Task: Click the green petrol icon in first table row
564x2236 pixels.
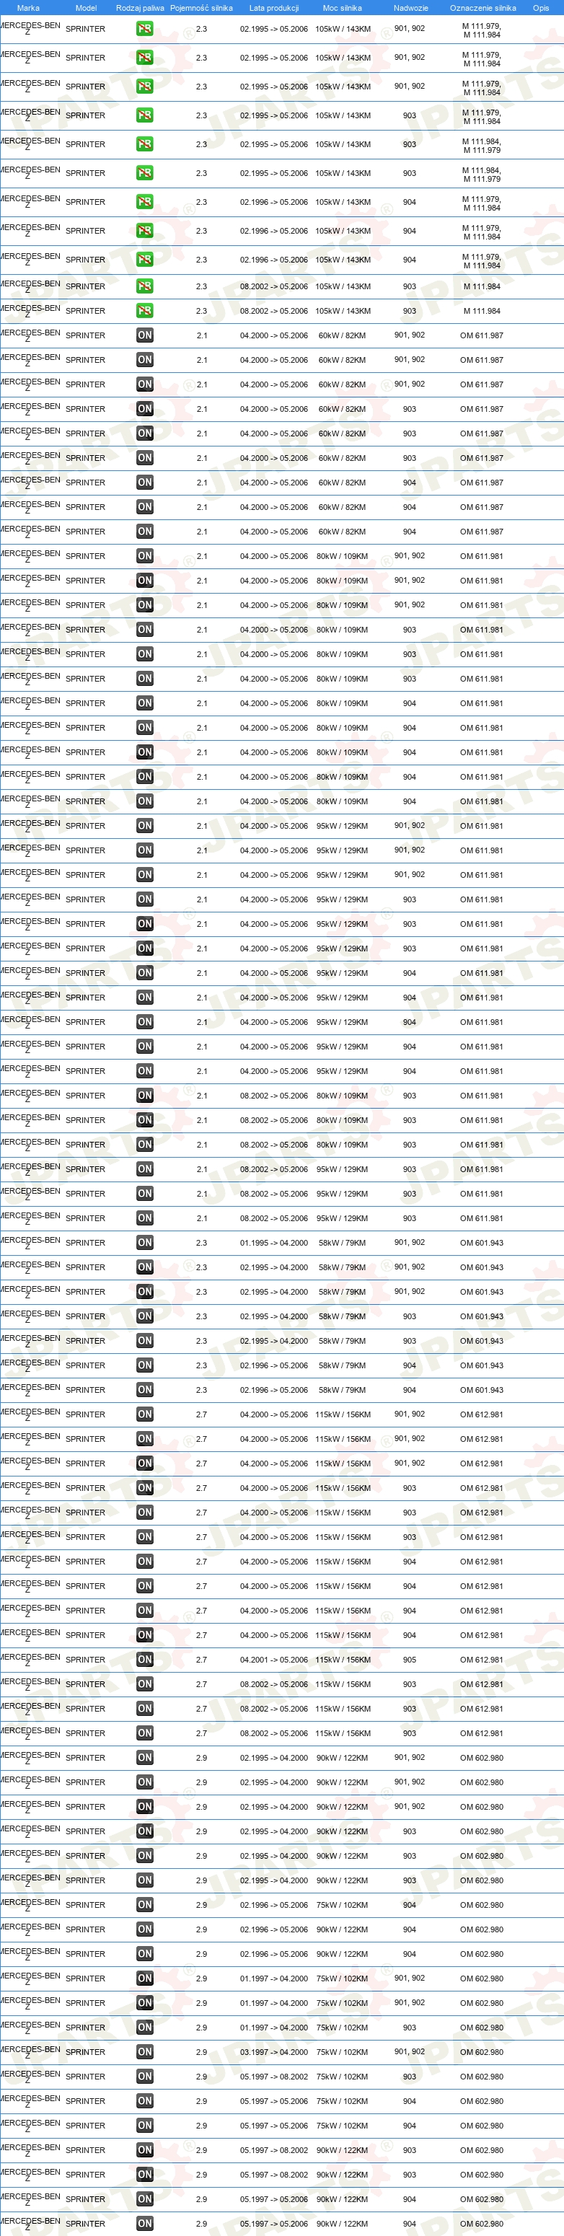Action: (x=145, y=29)
